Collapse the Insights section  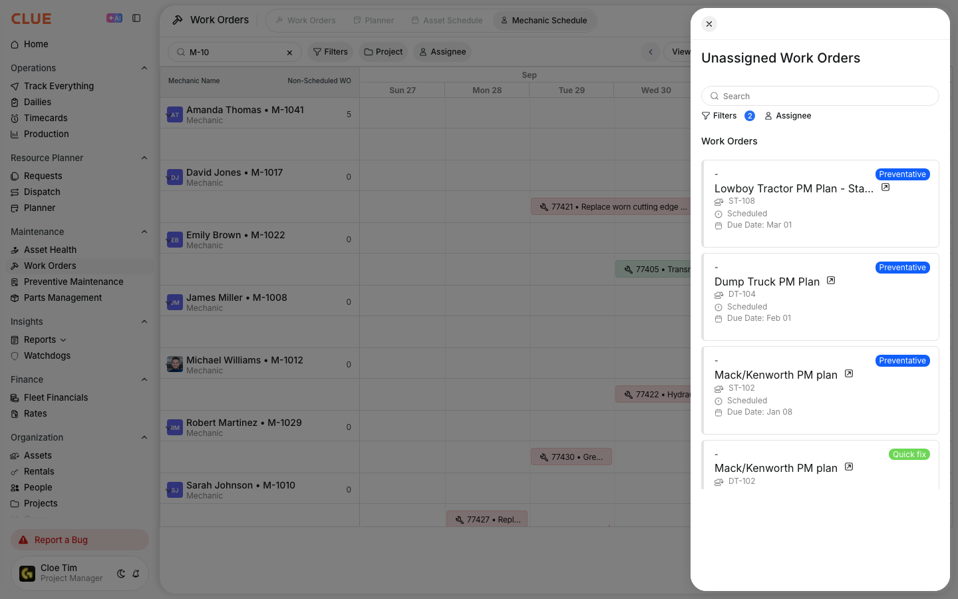click(x=144, y=321)
